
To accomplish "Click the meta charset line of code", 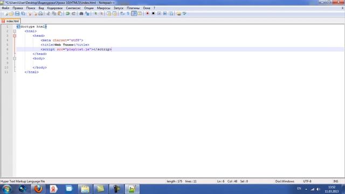I will tap(62, 40).
